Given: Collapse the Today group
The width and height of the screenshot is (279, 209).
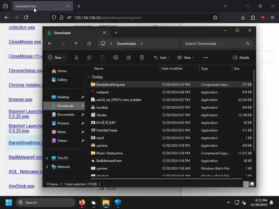Looking at the screenshot, I should [x=89, y=77].
